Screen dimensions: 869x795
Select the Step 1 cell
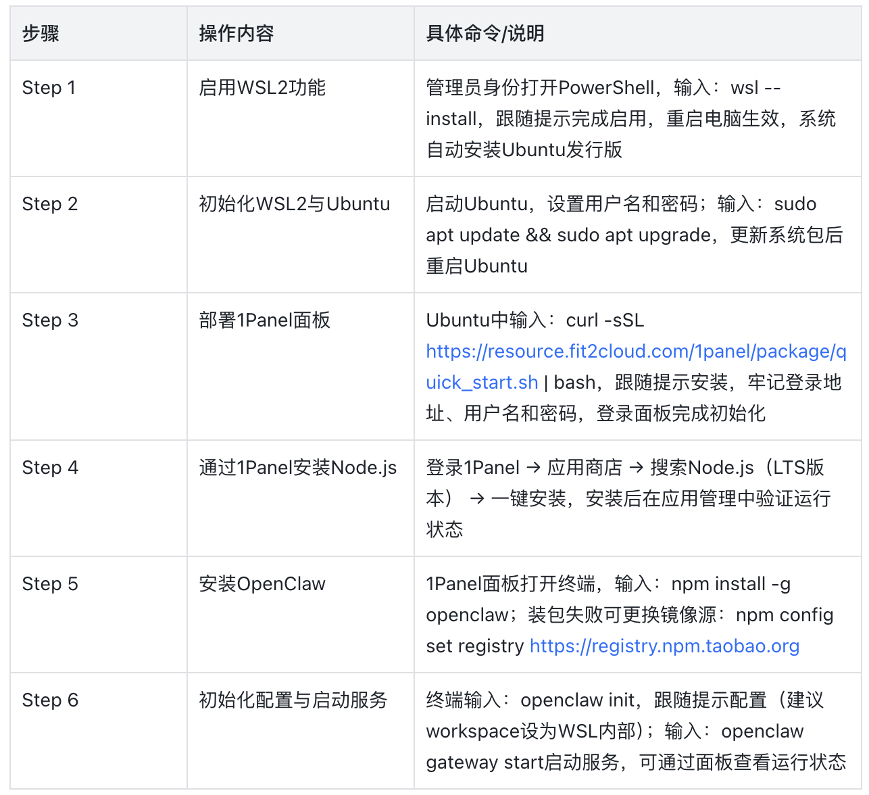pyautogui.click(x=49, y=88)
